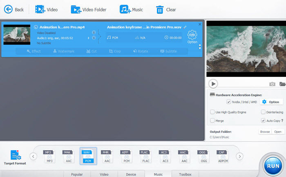
Task: Select CAF ADPCM format
Action: [x=223, y=157]
